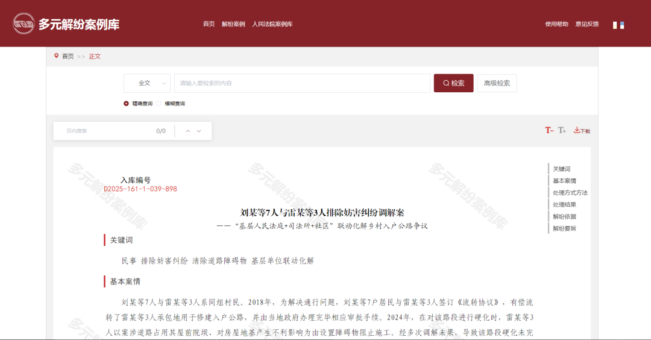Select the 模糊查询 radio option
The width and height of the screenshot is (651, 340).
tap(159, 103)
